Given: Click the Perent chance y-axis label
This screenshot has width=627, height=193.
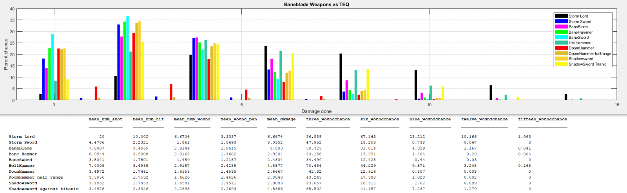Looking at the screenshot, I should (x=6, y=54).
